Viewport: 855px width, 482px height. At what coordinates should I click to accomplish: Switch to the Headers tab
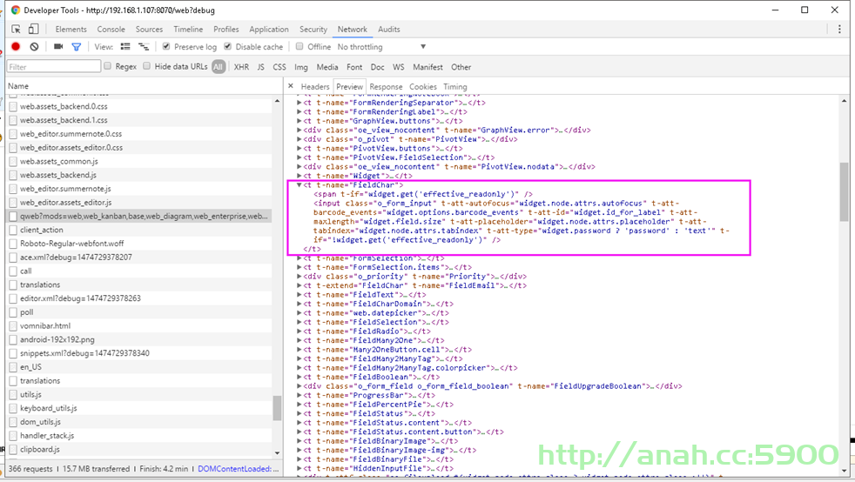[x=315, y=87]
